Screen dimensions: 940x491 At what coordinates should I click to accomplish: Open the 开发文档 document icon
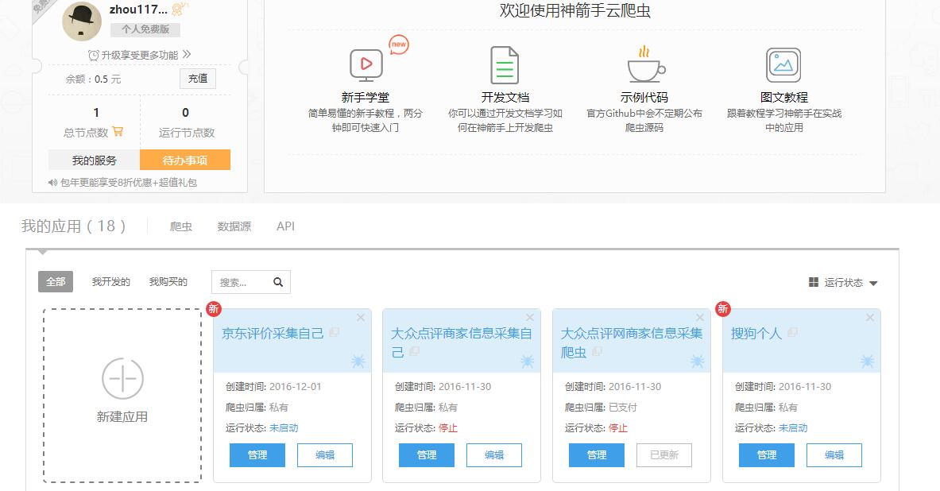(505, 64)
